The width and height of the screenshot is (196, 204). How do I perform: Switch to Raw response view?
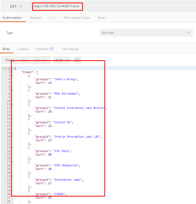click(x=24, y=60)
